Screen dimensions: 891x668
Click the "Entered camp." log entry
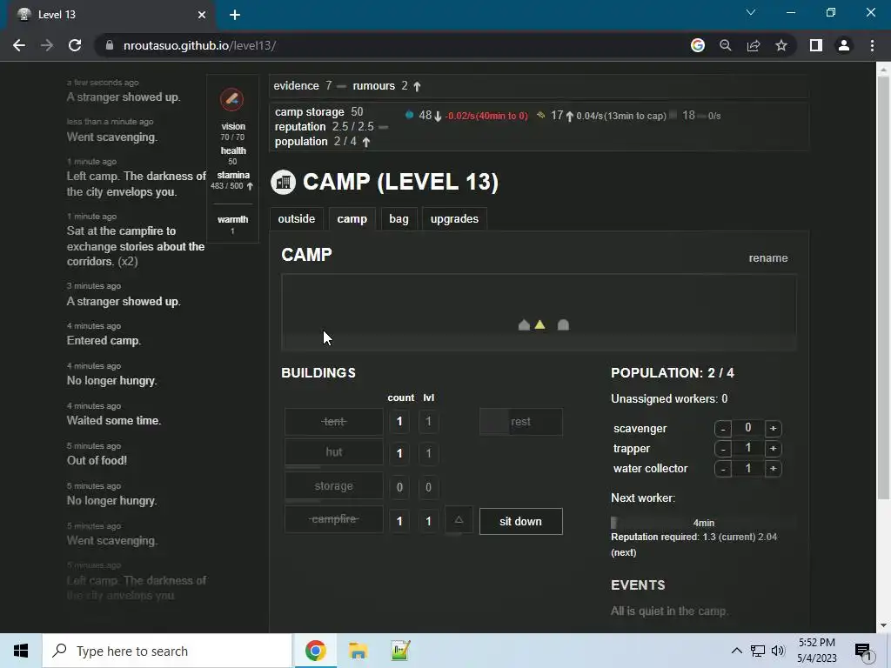[104, 341]
